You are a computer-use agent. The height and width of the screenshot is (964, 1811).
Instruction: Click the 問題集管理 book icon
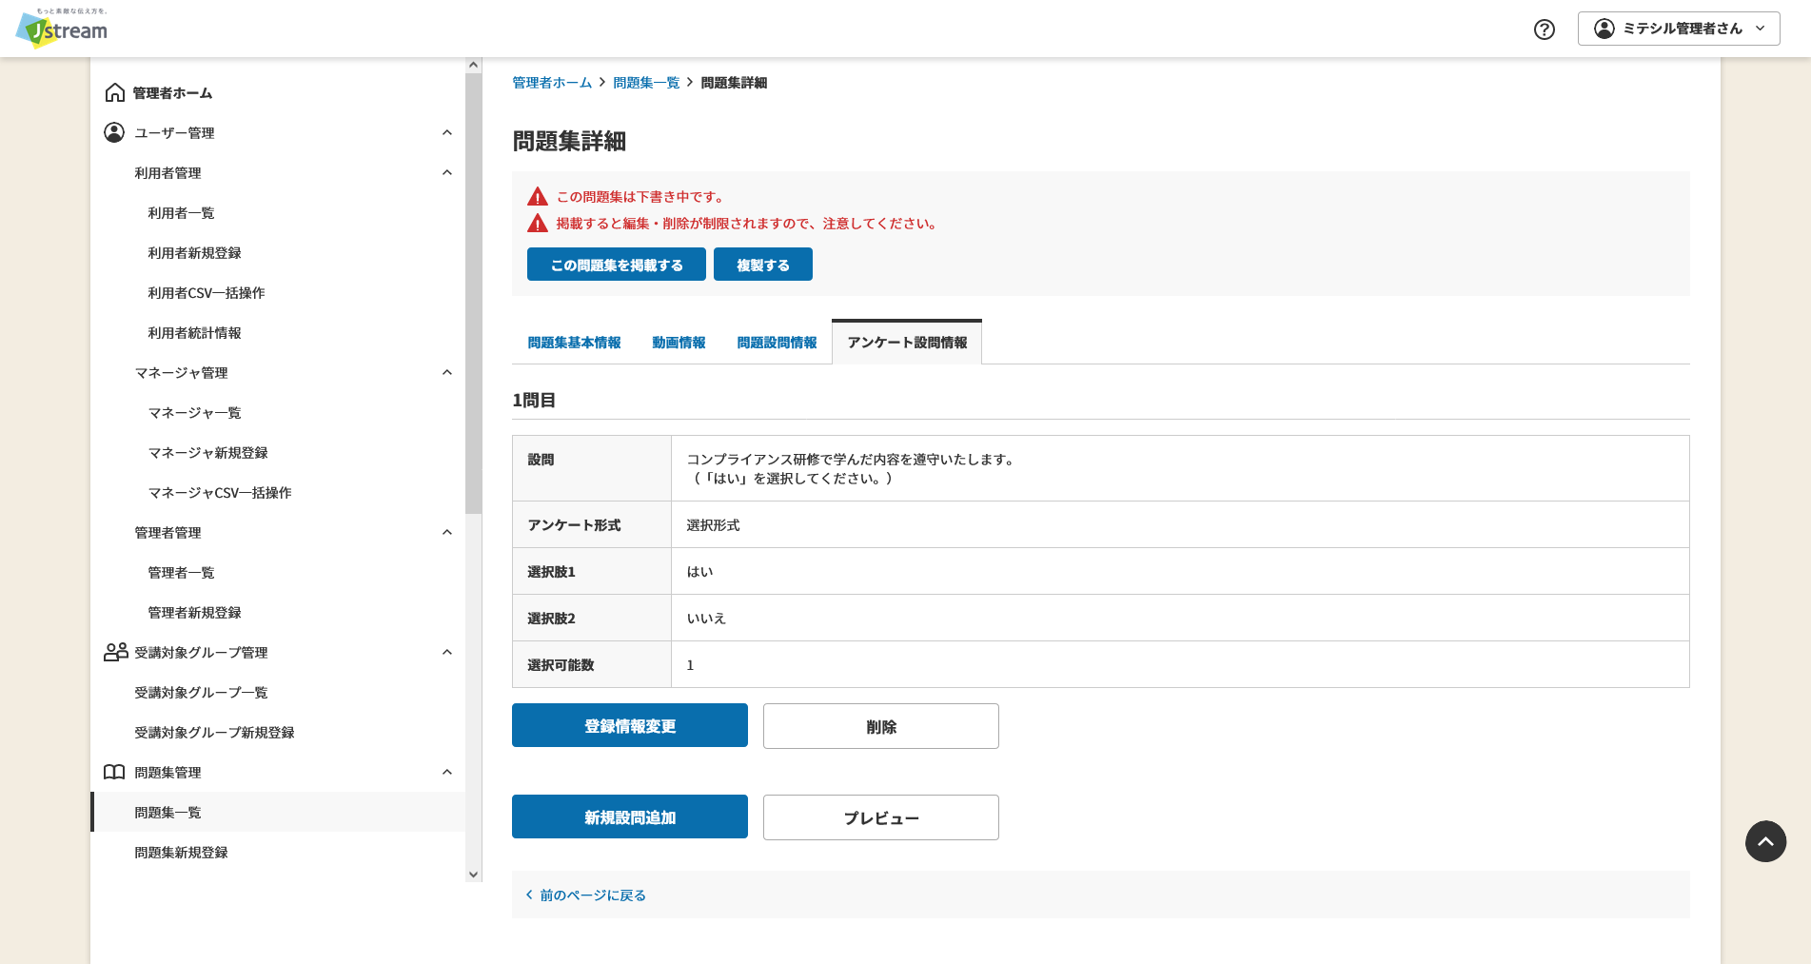point(114,772)
